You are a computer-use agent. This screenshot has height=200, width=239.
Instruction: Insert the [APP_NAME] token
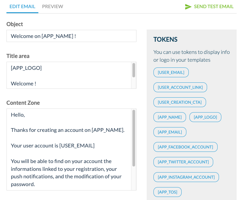(x=169, y=117)
